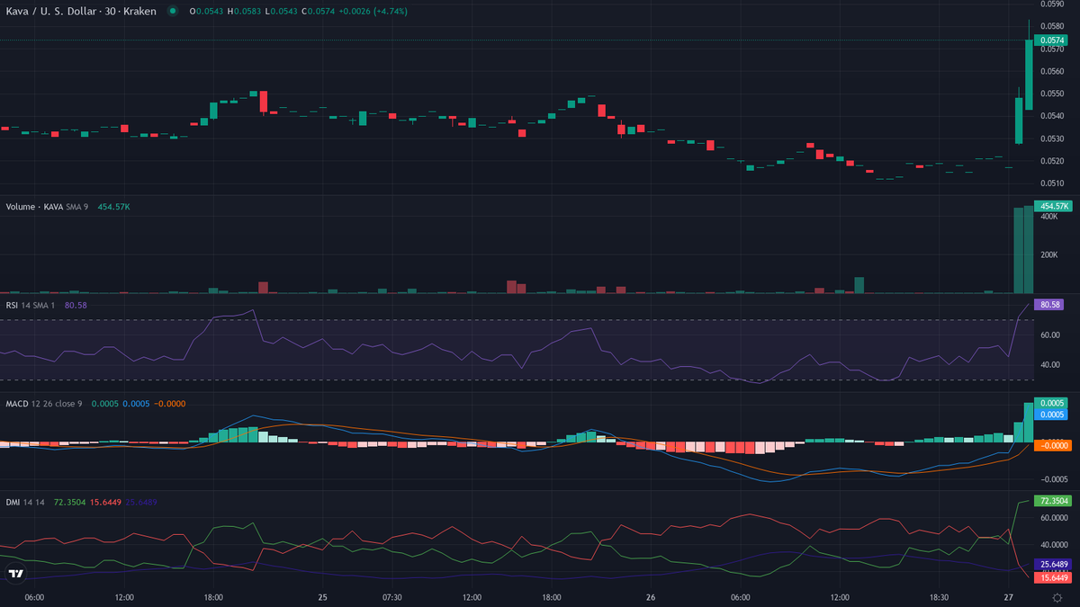Click the change value +0.0026 (+4.74%)
Viewport: 1080px width, 607px height.
(374, 11)
